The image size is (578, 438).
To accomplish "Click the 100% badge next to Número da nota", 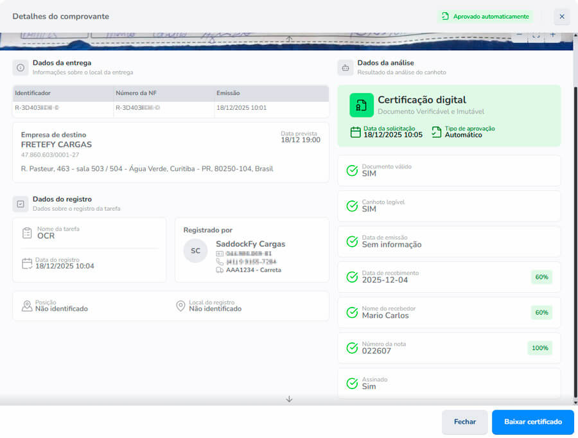I will coord(539,347).
